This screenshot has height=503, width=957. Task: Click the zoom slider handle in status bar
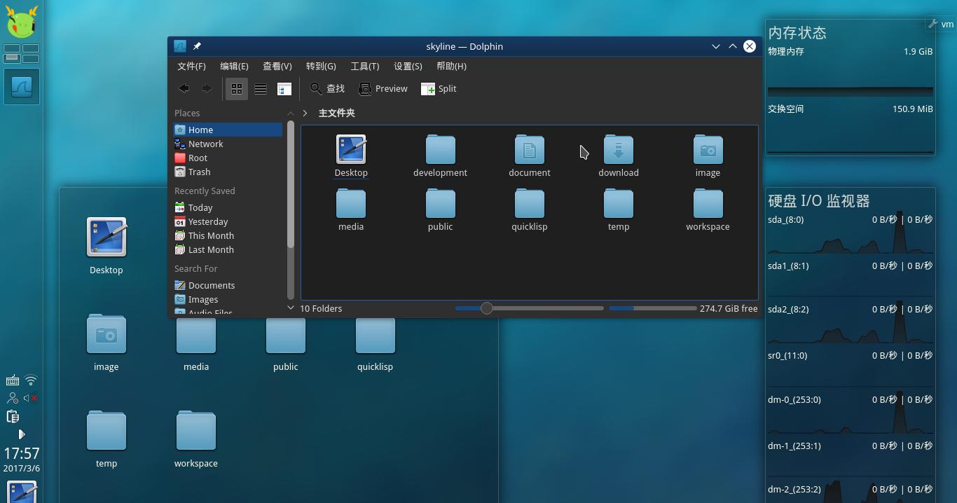tap(486, 308)
